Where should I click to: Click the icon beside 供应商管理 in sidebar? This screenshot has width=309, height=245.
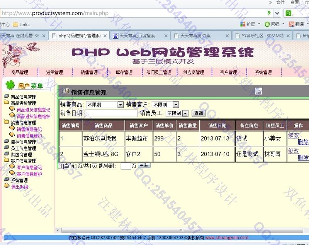click(7, 154)
